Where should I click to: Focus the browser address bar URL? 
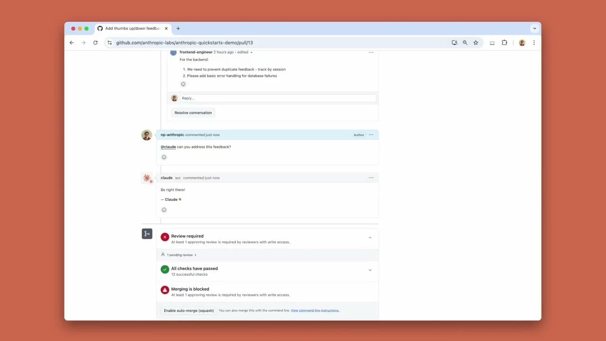click(x=185, y=43)
